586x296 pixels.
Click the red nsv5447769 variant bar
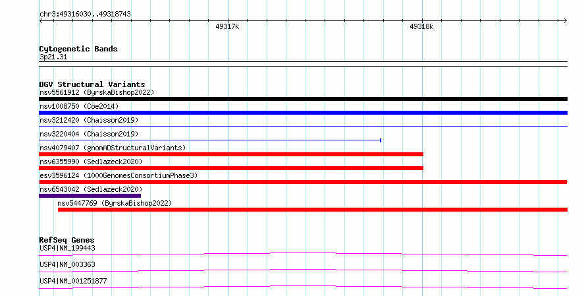click(x=313, y=210)
